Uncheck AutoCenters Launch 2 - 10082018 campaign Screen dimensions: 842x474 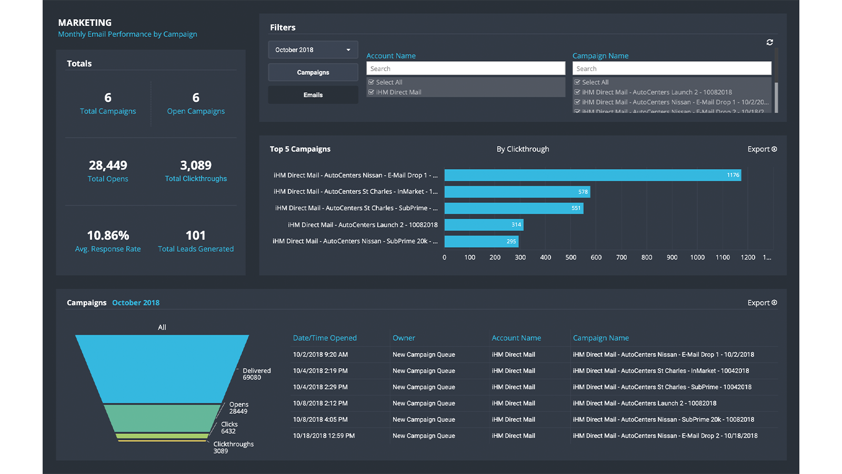[577, 92]
